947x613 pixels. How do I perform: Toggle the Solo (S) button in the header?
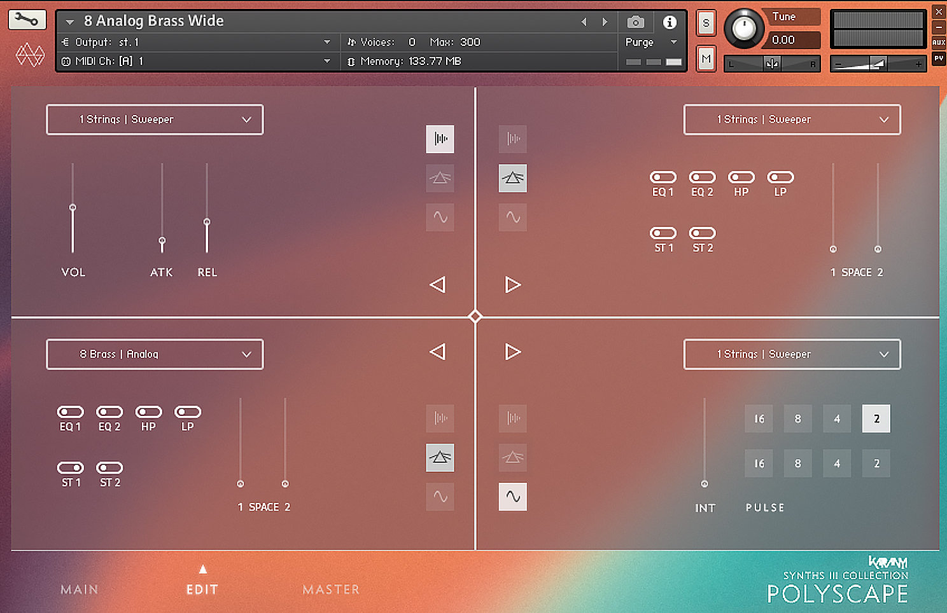[706, 22]
